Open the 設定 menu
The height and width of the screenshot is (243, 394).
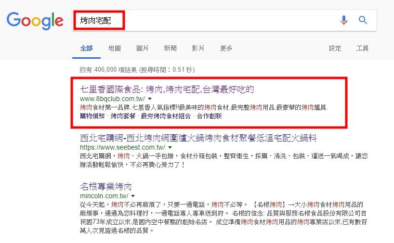(335, 48)
